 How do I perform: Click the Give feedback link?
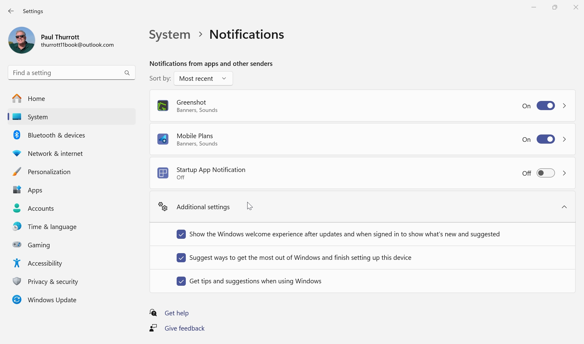pyautogui.click(x=184, y=328)
